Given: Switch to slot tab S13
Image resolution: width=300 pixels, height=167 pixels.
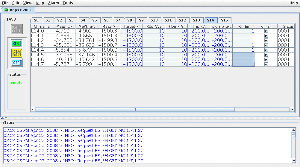Looking at the screenshot, I should click(196, 20).
